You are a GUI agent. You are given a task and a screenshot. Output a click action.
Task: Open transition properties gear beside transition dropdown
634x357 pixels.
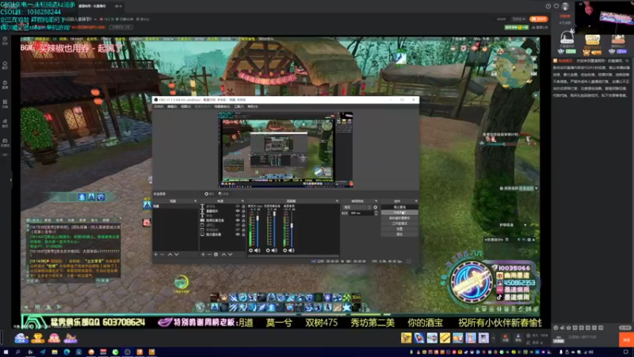375,207
